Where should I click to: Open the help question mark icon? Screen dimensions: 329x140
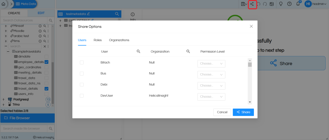click(x=290, y=4)
